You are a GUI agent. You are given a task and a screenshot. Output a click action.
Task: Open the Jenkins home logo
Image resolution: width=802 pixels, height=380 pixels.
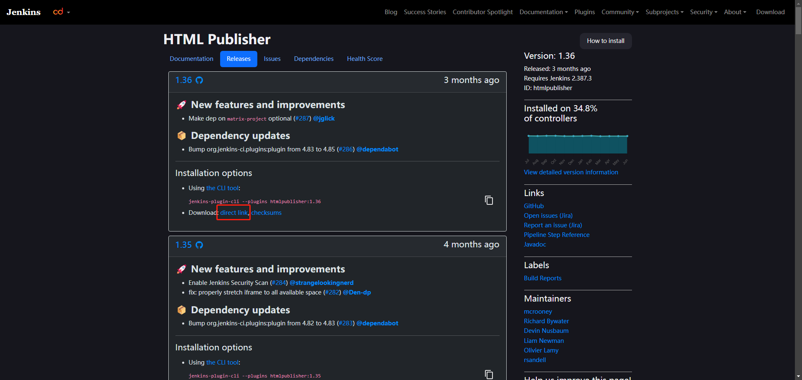click(23, 12)
